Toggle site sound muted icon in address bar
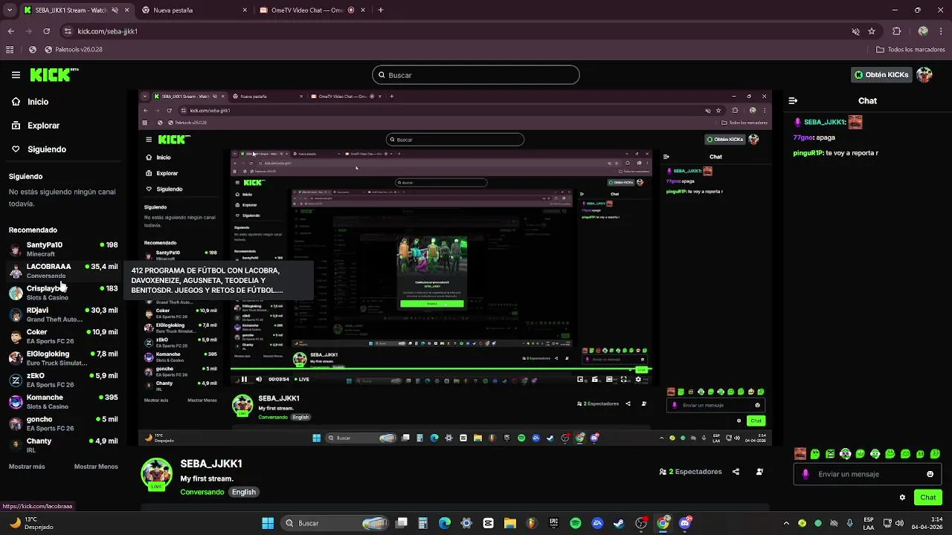952x535 pixels. (x=856, y=31)
